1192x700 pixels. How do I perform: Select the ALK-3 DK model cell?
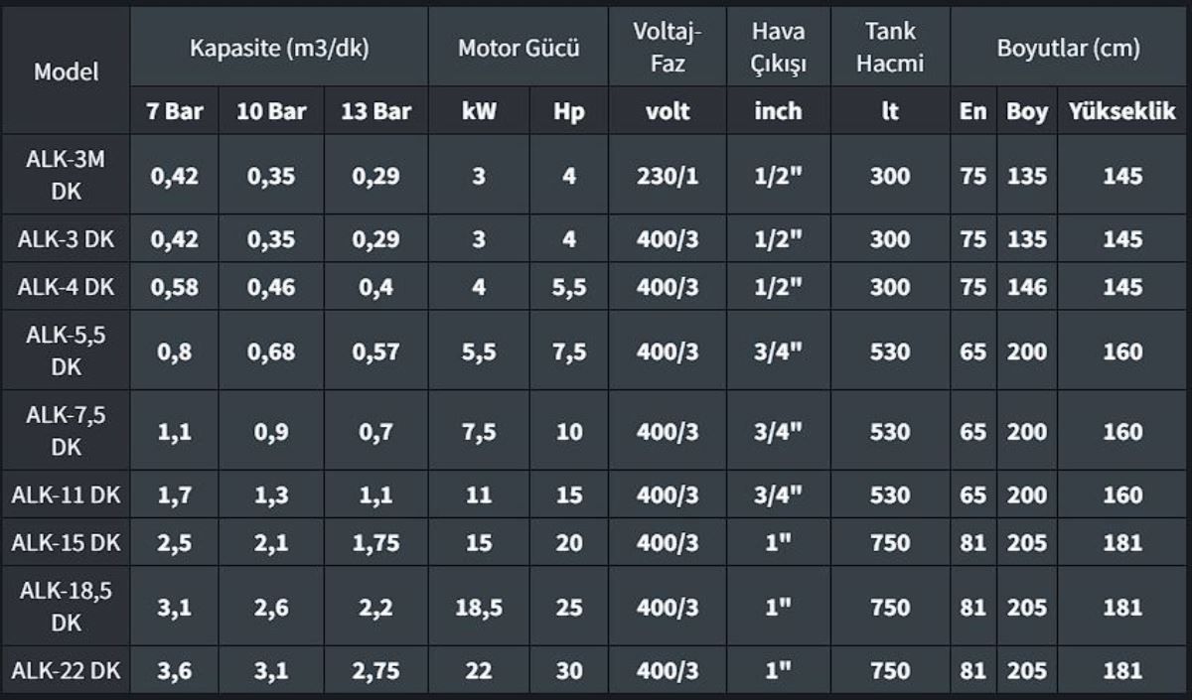[67, 239]
